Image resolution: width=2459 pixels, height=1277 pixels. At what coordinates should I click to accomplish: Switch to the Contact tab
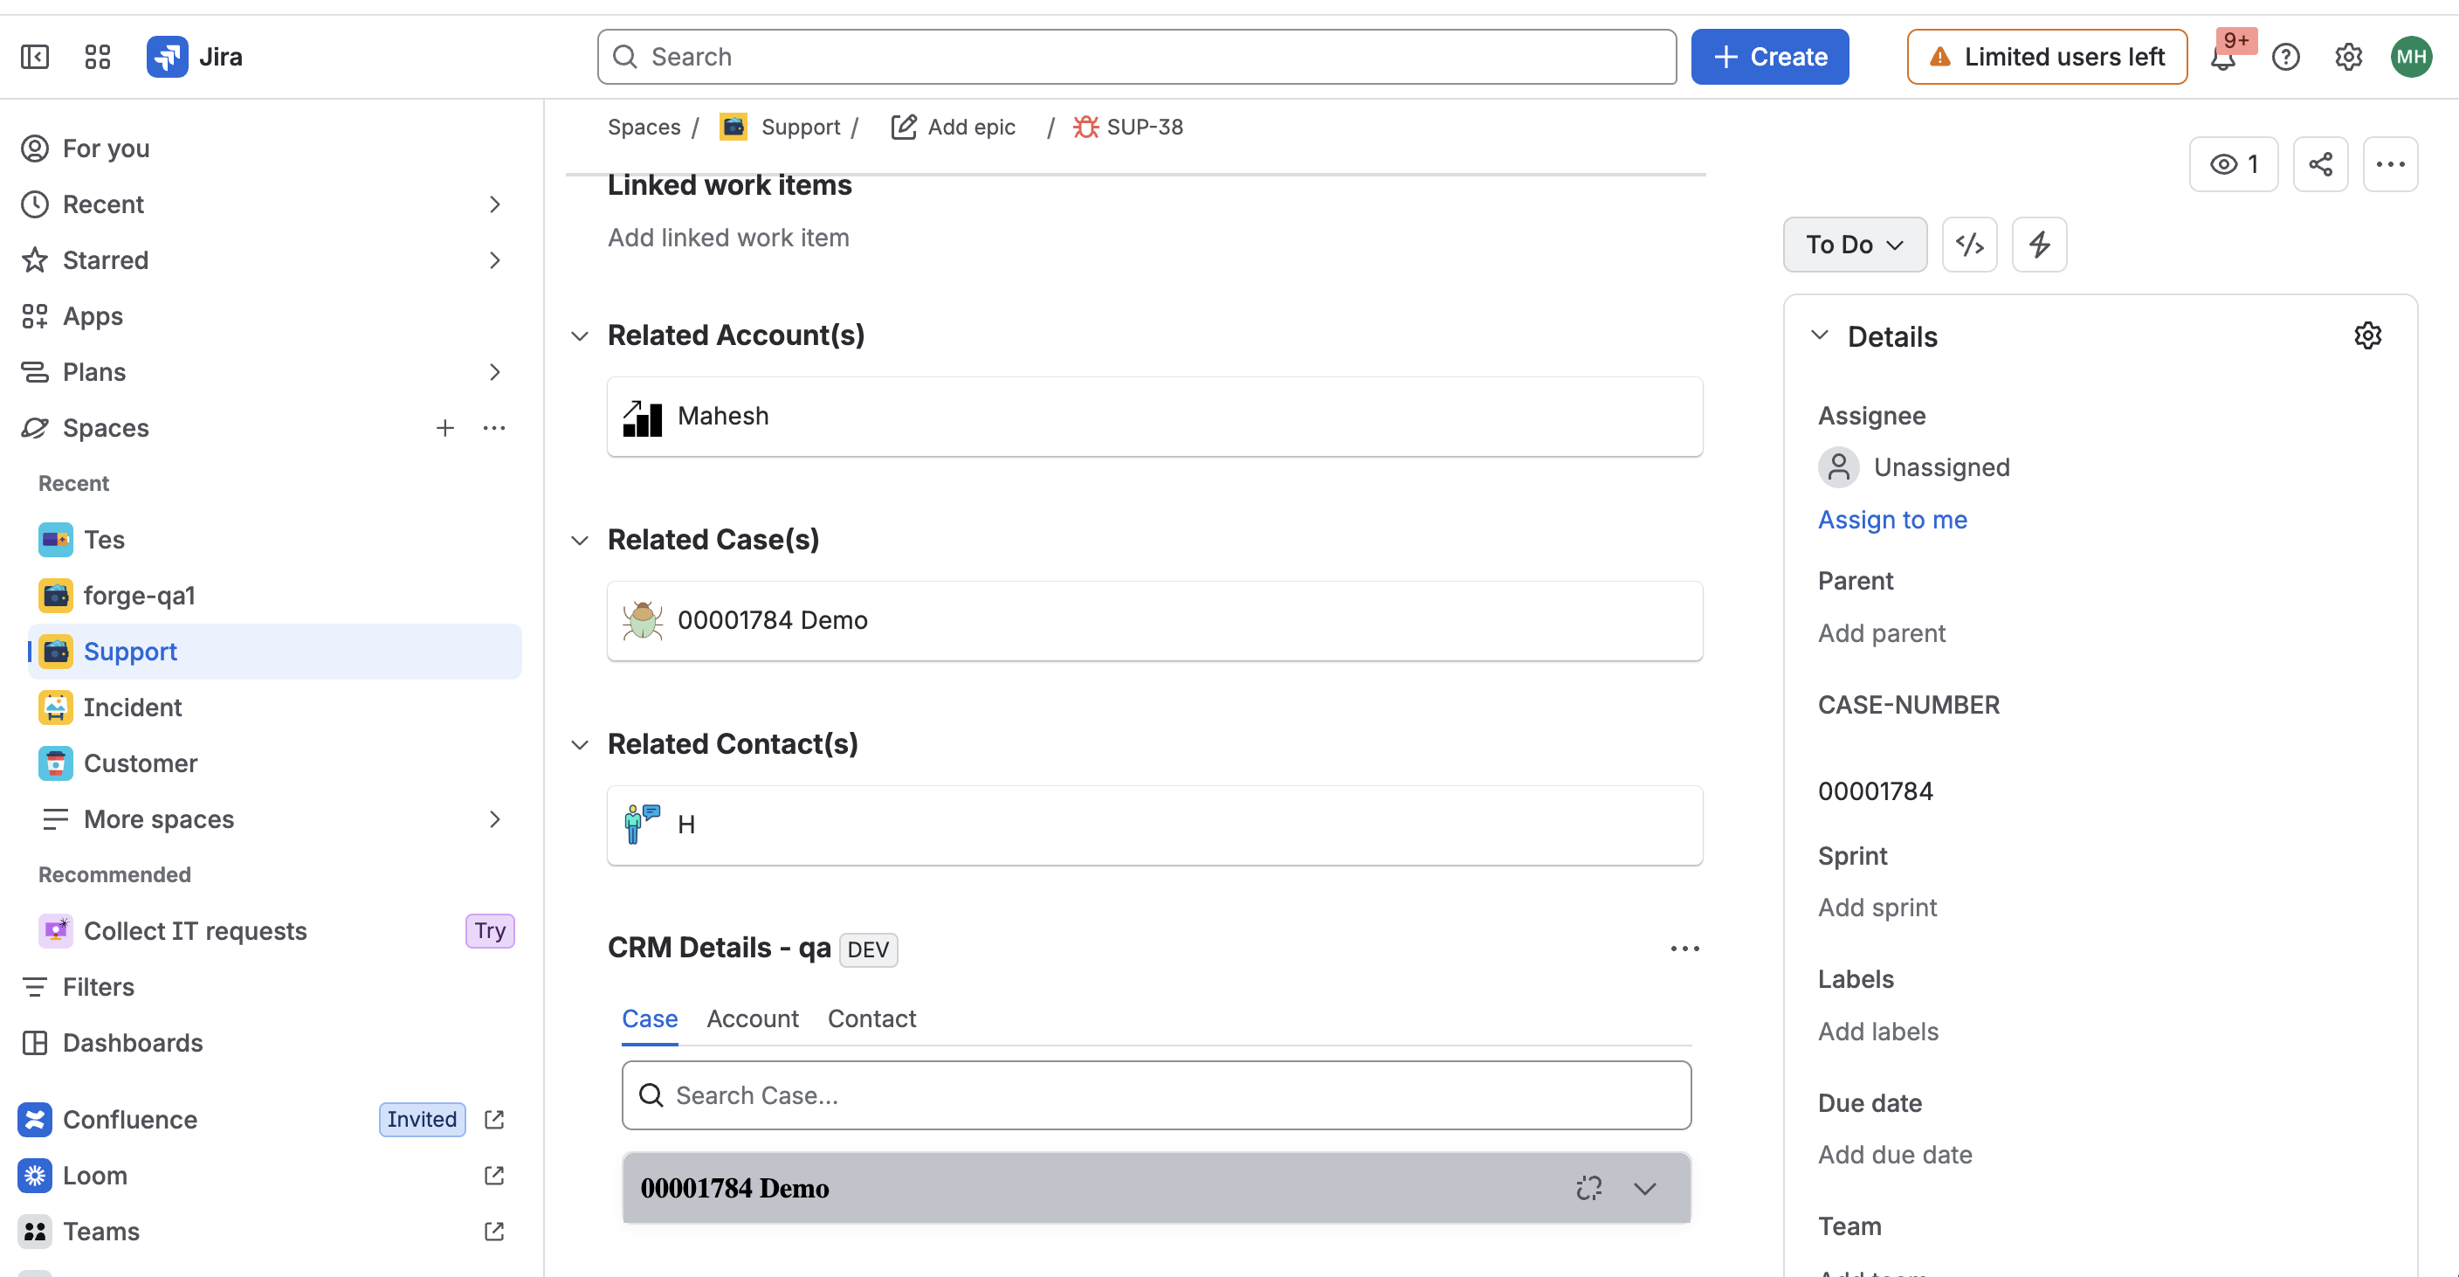871,1019
